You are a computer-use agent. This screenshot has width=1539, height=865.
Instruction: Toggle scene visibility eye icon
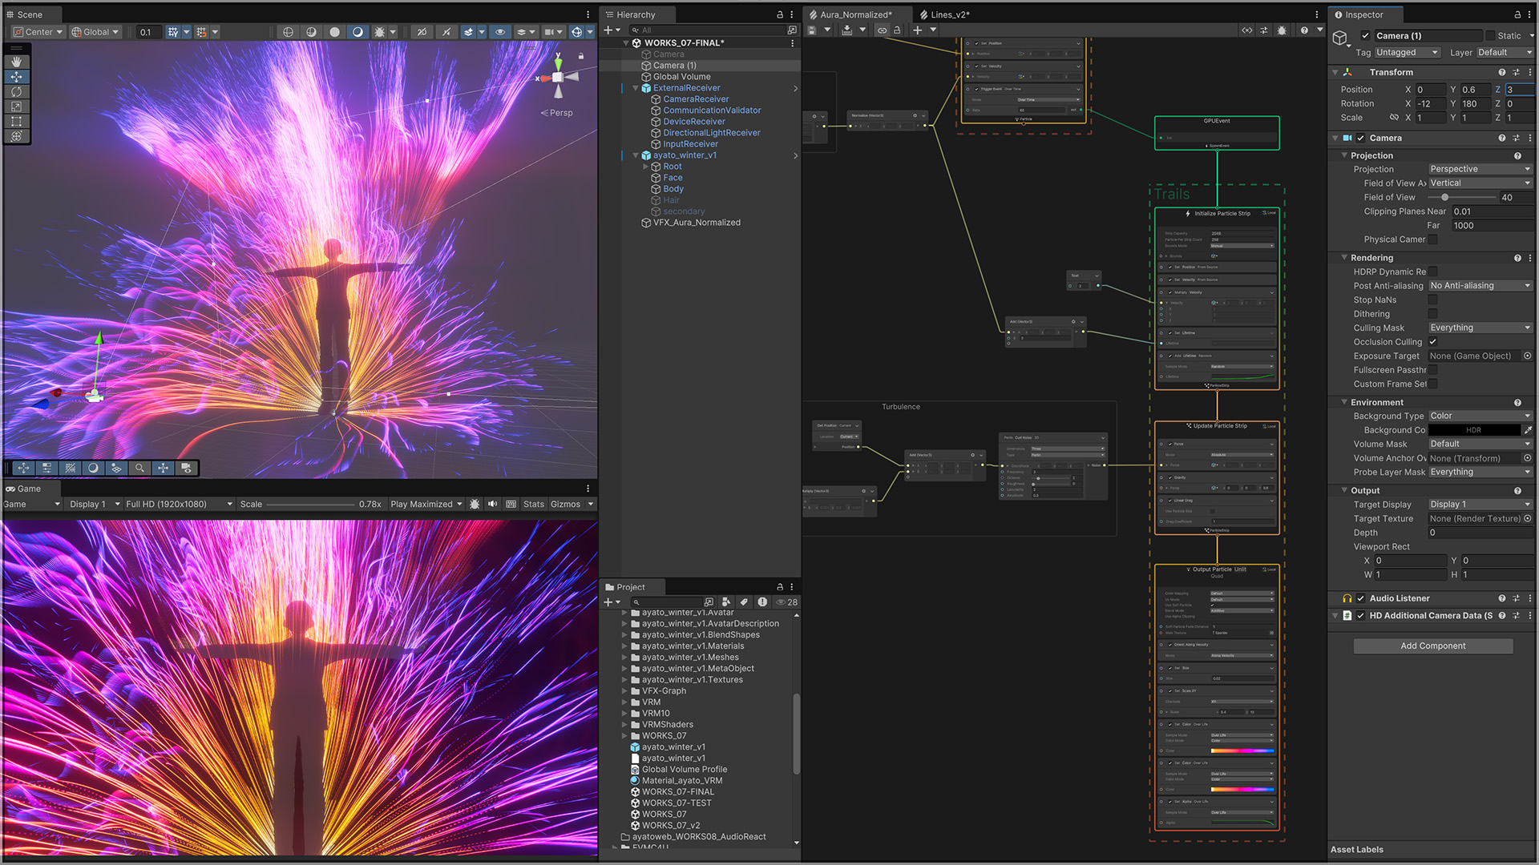point(500,32)
